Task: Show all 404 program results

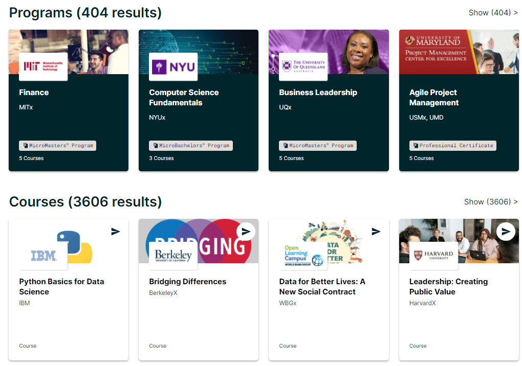Action: pyautogui.click(x=493, y=13)
